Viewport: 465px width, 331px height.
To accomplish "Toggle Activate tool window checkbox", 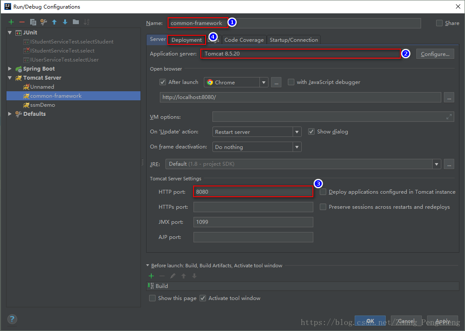I will 203,298.
